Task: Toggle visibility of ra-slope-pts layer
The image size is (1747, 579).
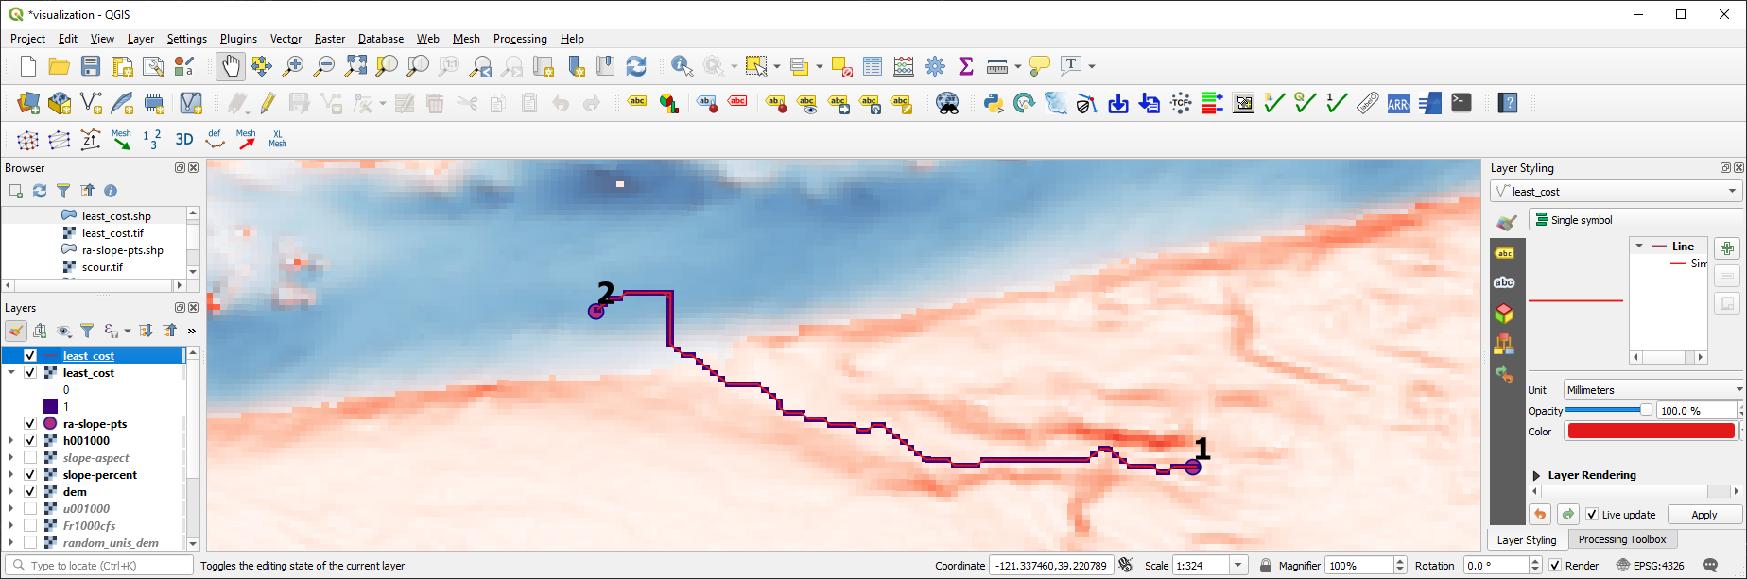Action: click(x=30, y=424)
